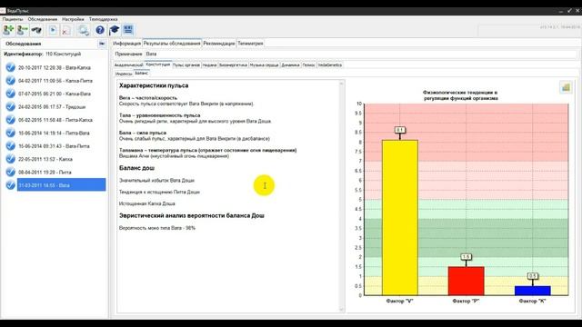The height and width of the screenshot is (327, 582).
Task: Click the red Фактор P bar
Action: point(467,281)
